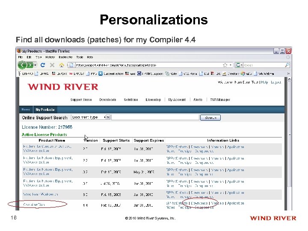
Task: Click the Wind River logo in the page header
Action: 62,87
